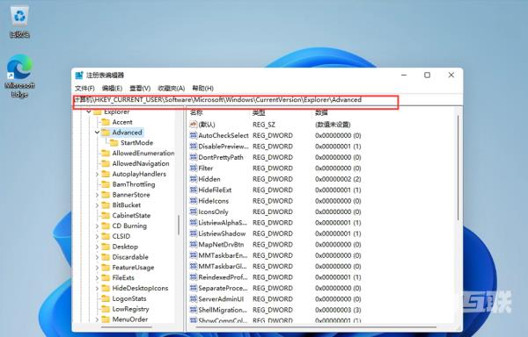Click the MMTaskbarEn... DWORD icon
Viewport: 528px width, 337px height.
(194, 255)
